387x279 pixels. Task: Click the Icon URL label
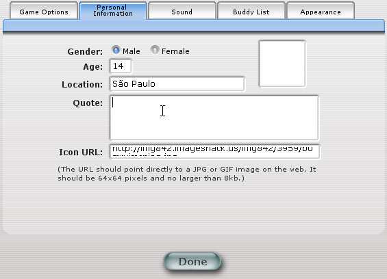[81, 152]
